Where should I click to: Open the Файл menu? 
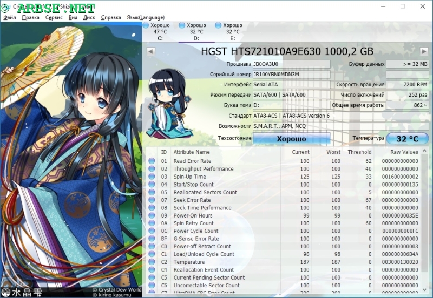[x=10, y=17]
